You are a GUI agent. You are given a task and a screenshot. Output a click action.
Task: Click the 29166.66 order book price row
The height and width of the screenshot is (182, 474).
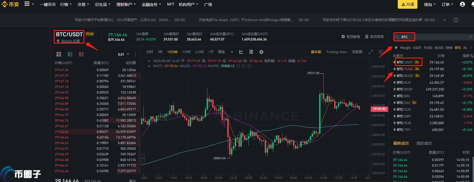coord(95,132)
